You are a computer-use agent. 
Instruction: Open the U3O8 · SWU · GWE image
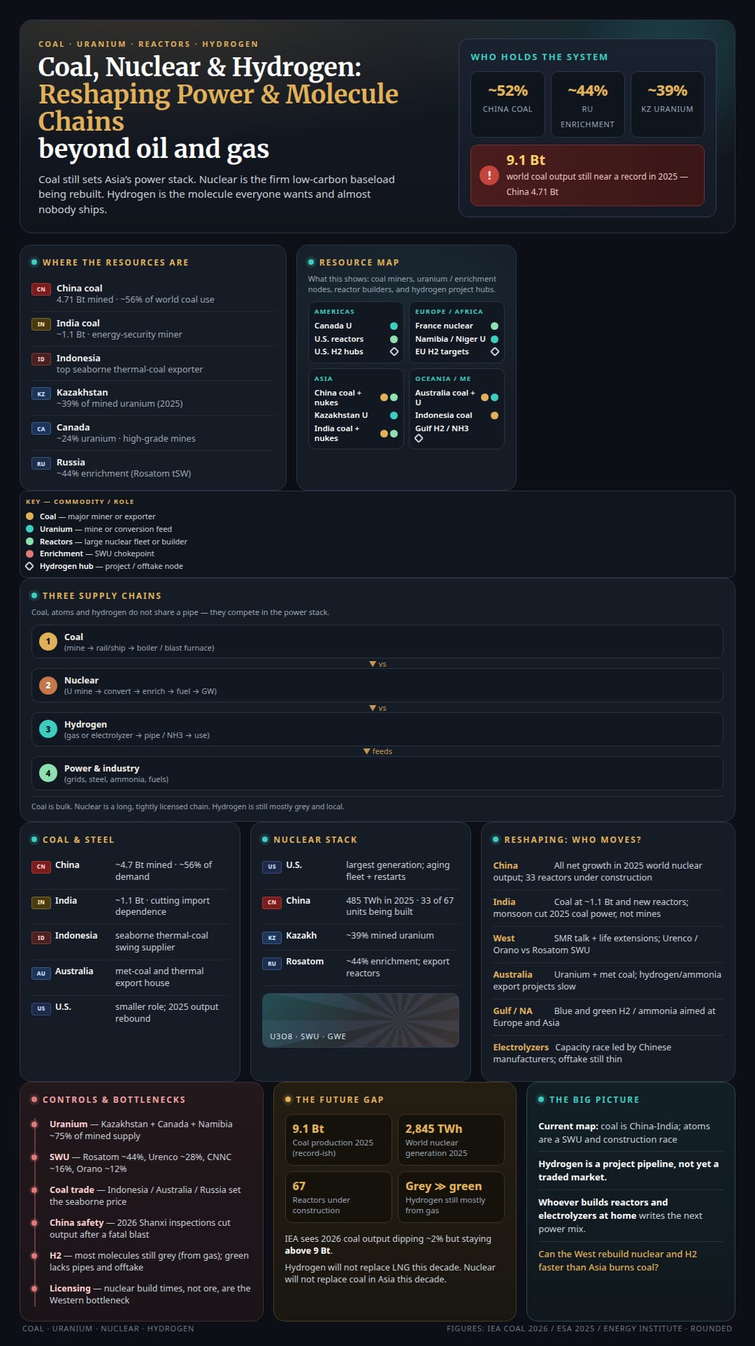[361, 1020]
